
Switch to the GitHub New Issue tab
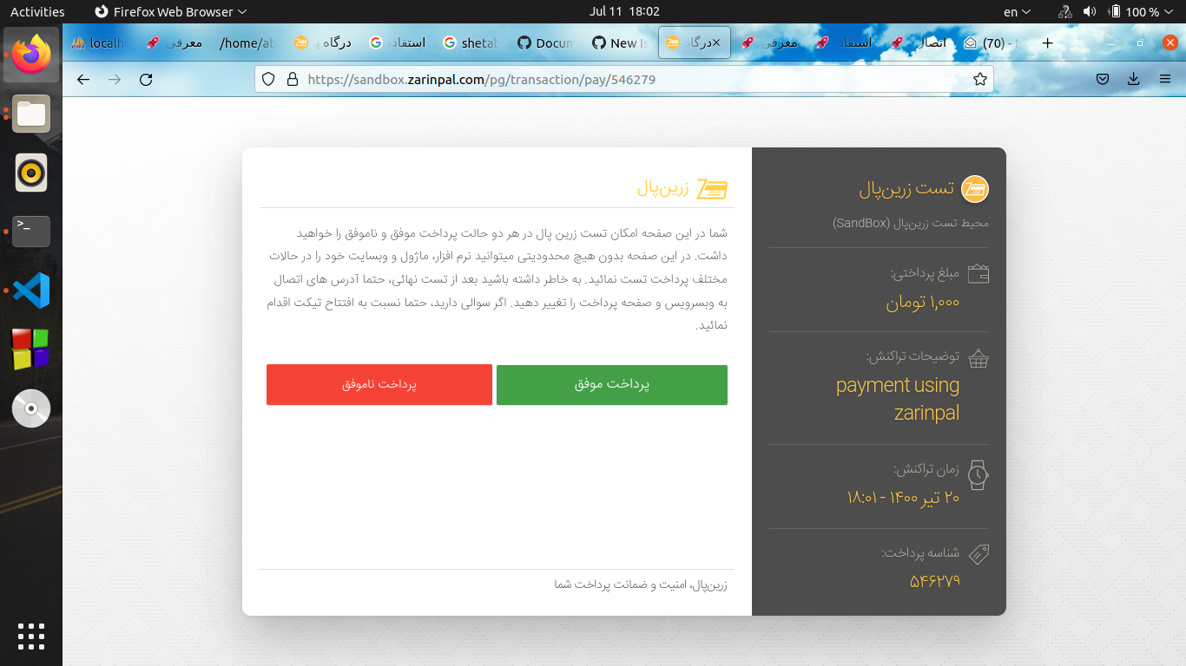click(620, 42)
